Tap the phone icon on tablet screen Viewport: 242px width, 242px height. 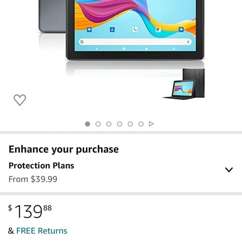(x=135, y=29)
